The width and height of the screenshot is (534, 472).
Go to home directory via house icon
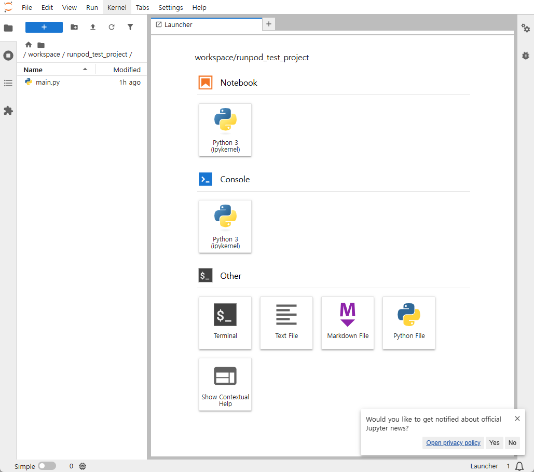tap(29, 45)
